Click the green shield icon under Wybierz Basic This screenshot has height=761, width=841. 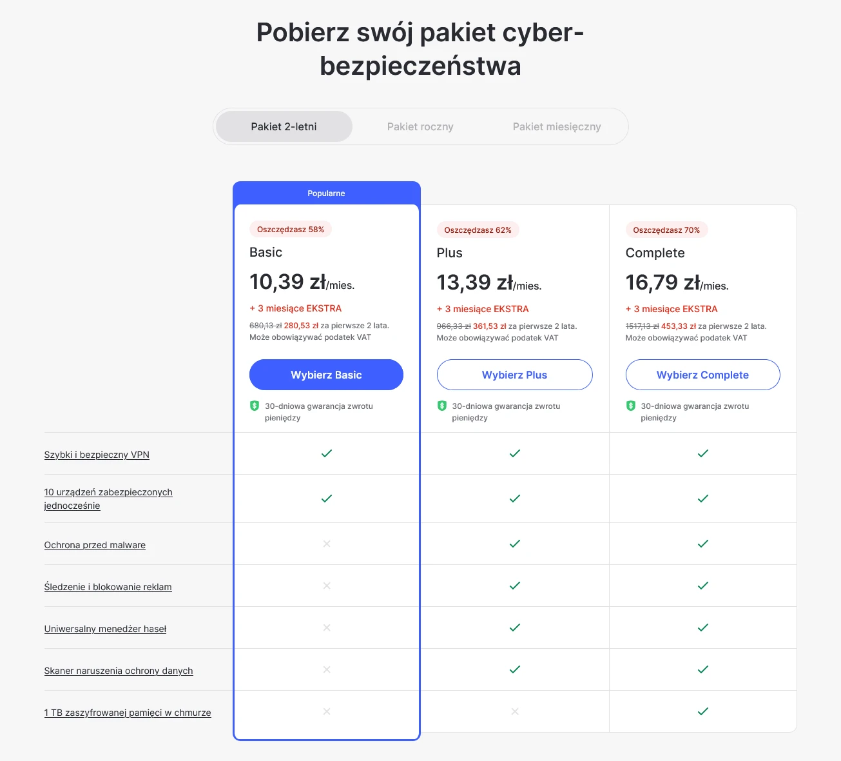tap(255, 406)
